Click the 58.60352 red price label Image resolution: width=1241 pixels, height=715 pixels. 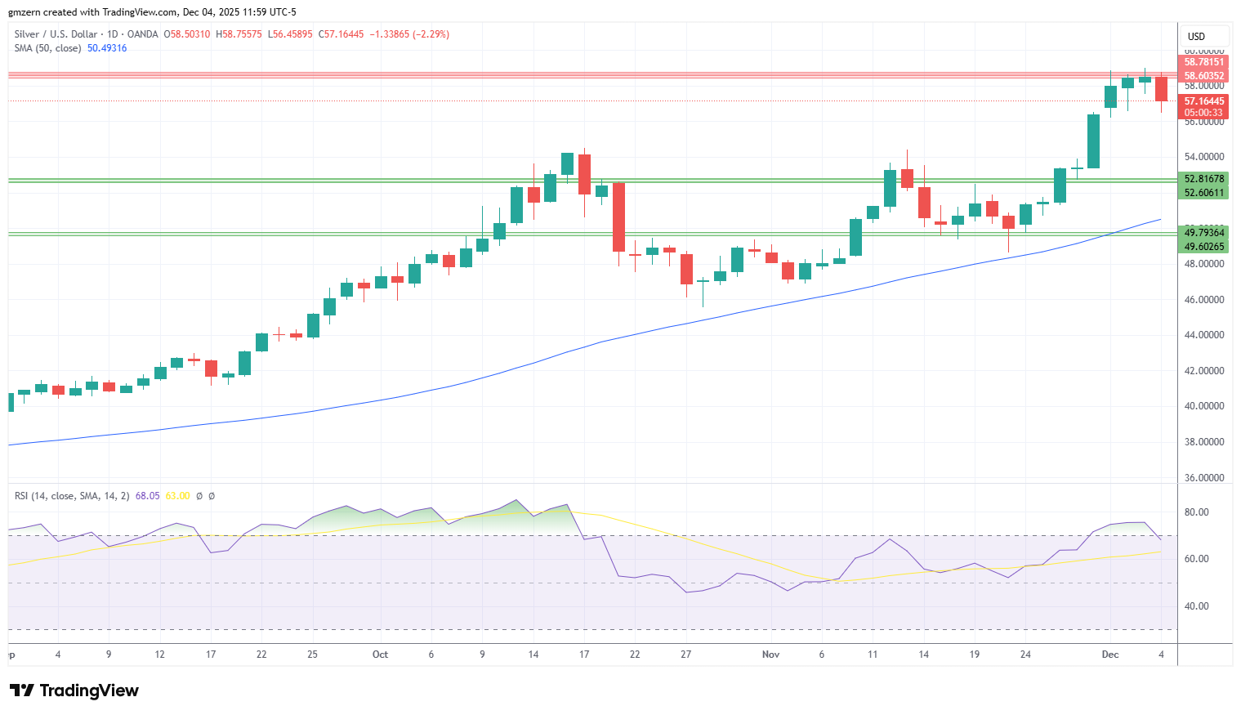coord(1204,76)
